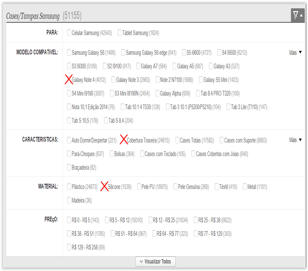Select the Galaxy Note 4 checkbox
The width and height of the screenshot is (308, 271).
[x=69, y=80]
